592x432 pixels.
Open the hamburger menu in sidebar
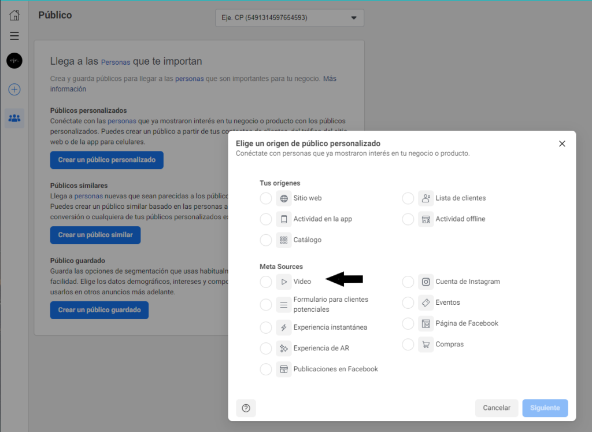coord(14,36)
